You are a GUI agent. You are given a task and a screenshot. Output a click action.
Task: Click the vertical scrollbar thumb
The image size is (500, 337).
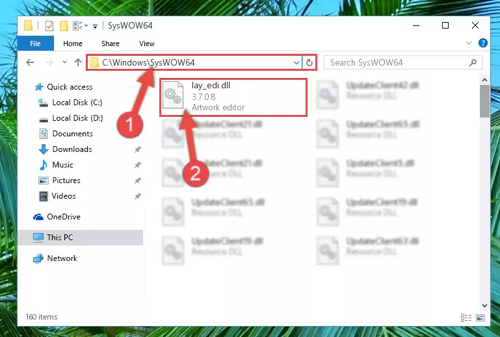[484, 101]
